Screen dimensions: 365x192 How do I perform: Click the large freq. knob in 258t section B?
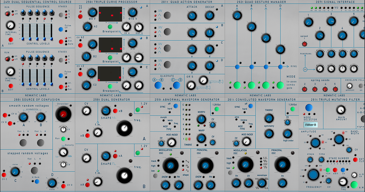(124, 175)
